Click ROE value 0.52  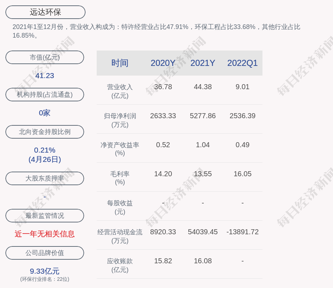(163, 145)
